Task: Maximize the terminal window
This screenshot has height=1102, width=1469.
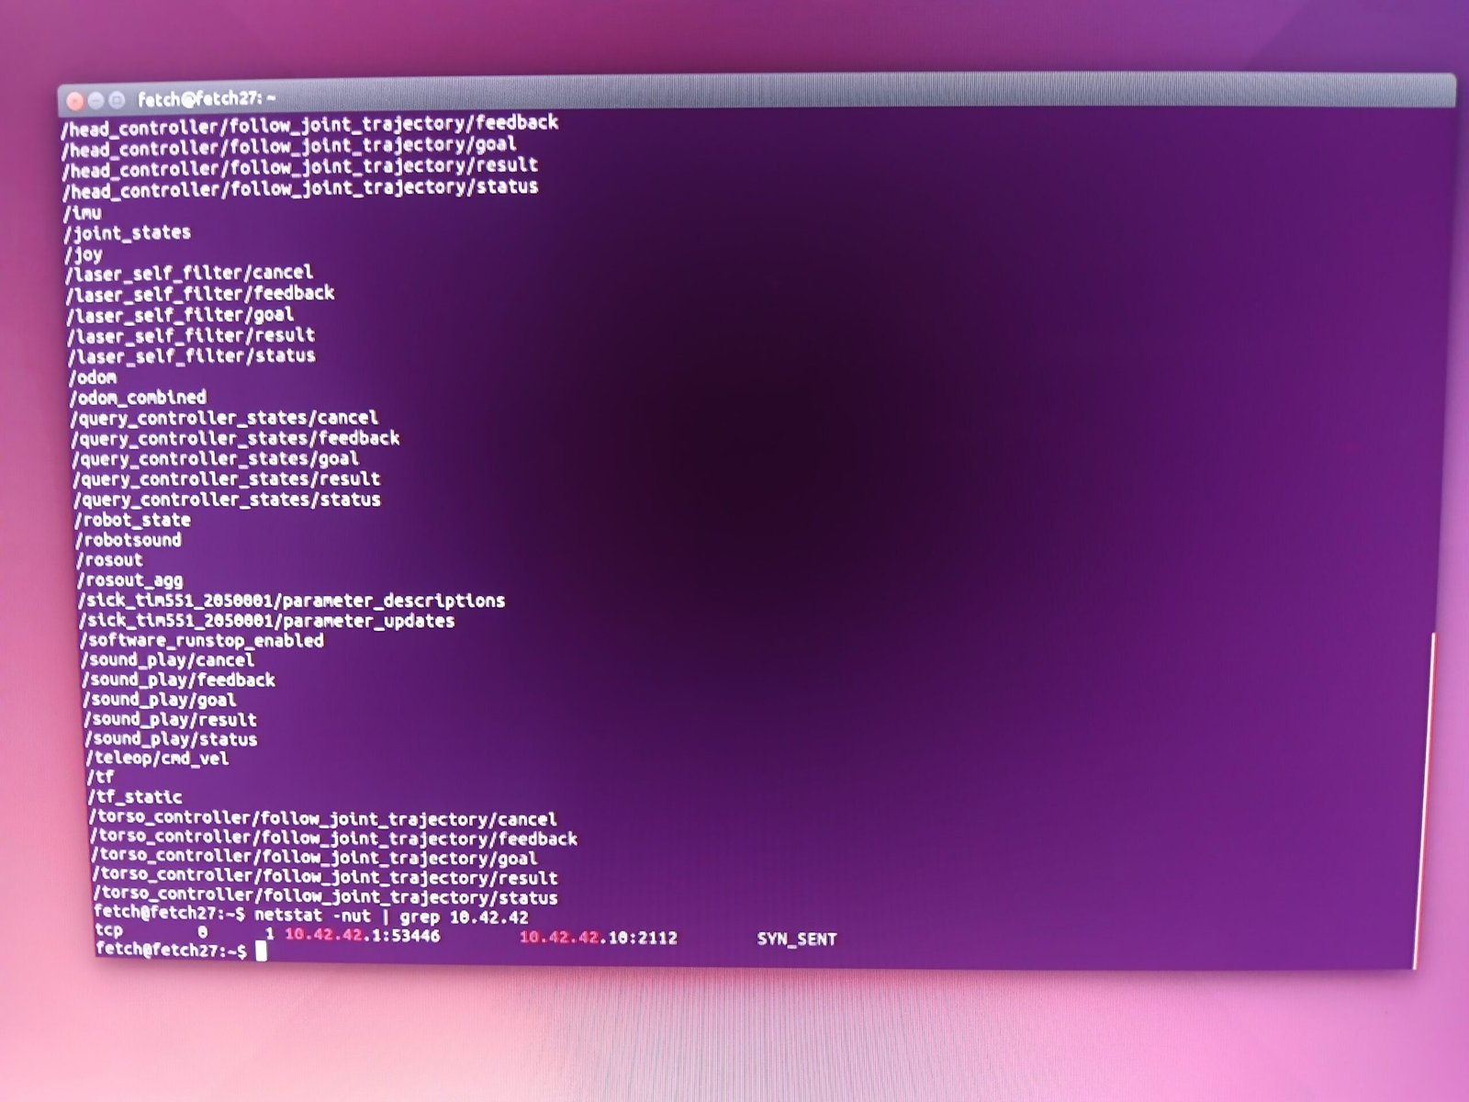Action: pyautogui.click(x=117, y=100)
